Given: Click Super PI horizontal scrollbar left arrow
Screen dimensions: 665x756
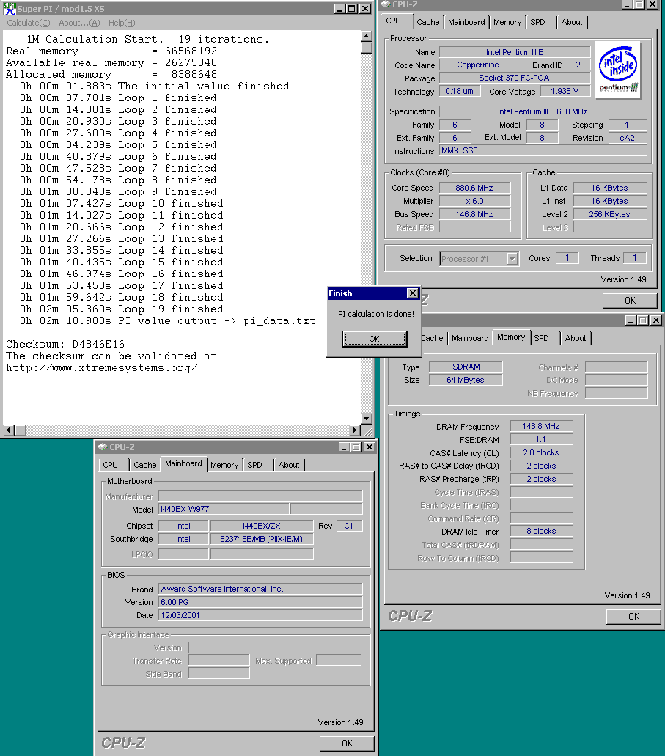Looking at the screenshot, I should pos(9,430).
